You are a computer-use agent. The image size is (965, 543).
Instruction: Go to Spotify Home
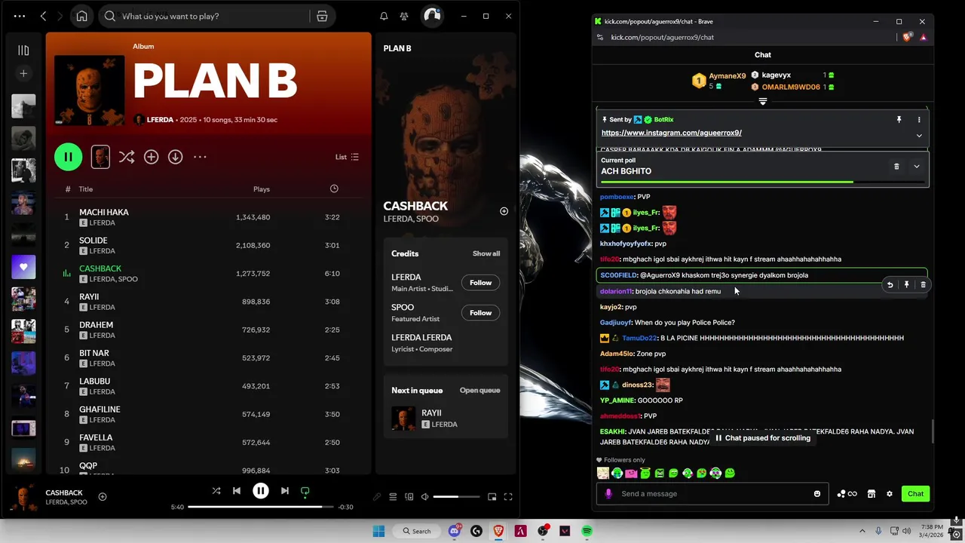[81, 16]
